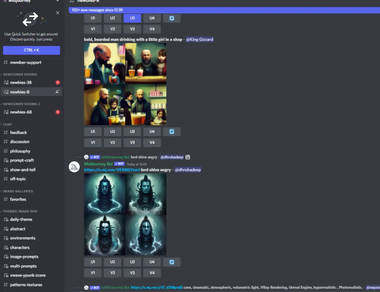This screenshot has width=380, height=292.
Task: Close the Quick Switcher tip
Action: point(57,13)
